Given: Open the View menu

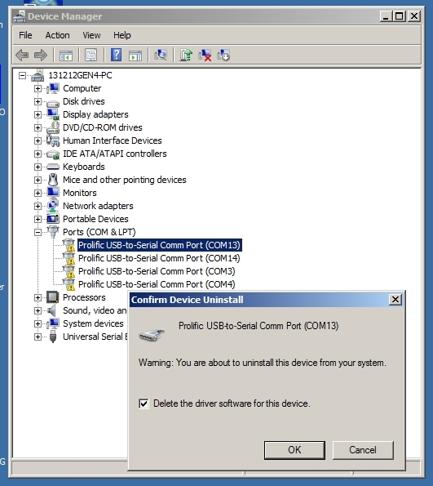Looking at the screenshot, I should click(x=91, y=35).
